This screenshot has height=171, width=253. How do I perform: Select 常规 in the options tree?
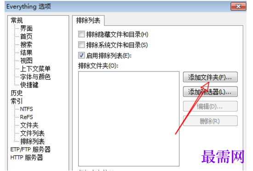coord(17,21)
